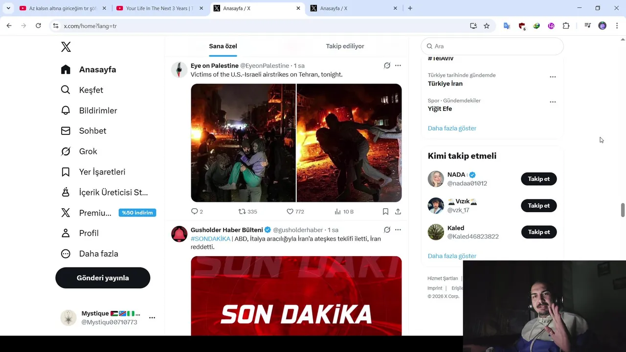This screenshot has width=626, height=352.
Task: Open Yiğit Efe trending topic
Action: (440, 109)
